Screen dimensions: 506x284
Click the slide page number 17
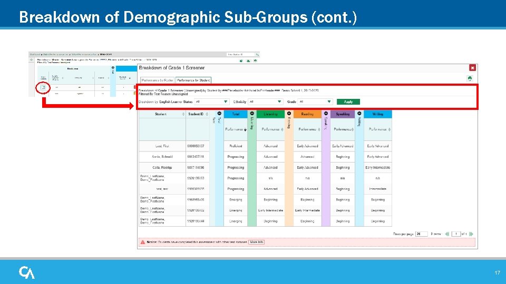497,273
